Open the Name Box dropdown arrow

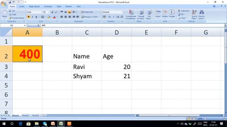click(x=25, y=25)
